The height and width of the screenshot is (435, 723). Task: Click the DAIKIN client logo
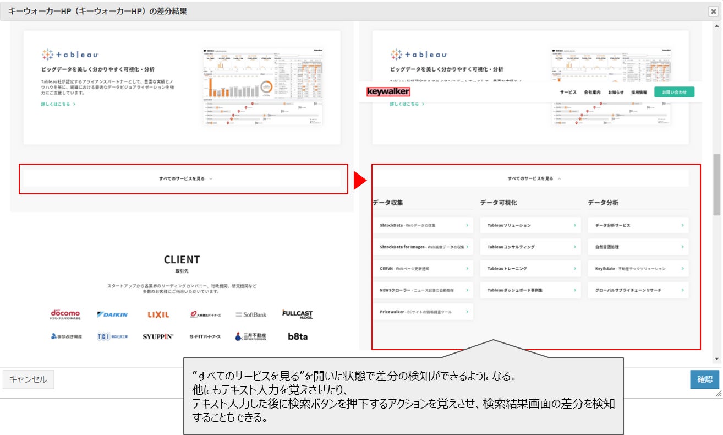tap(112, 314)
